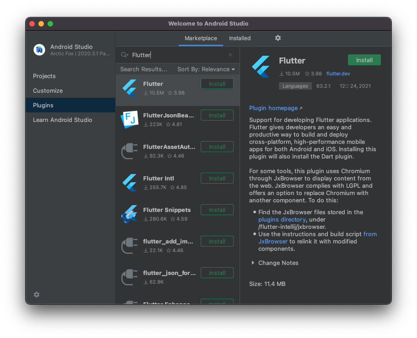
Task: Open the Sort By Relevance dropdown
Action: point(206,69)
